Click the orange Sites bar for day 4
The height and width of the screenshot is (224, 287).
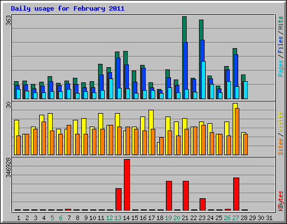click(x=44, y=138)
